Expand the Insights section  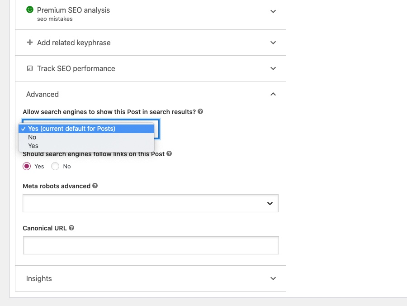(x=273, y=278)
